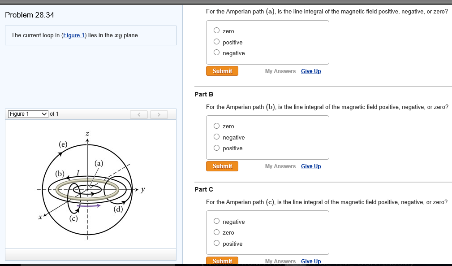The image size is (452, 266).
Task: Click Give Up for Part A
Action: point(311,71)
